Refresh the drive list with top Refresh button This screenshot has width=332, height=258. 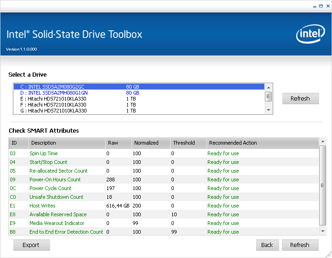pos(300,99)
